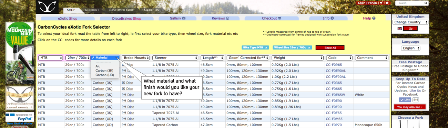Open the CUSTOMER CARE tab
Screen dimensions: 448x128
coord(121,10)
